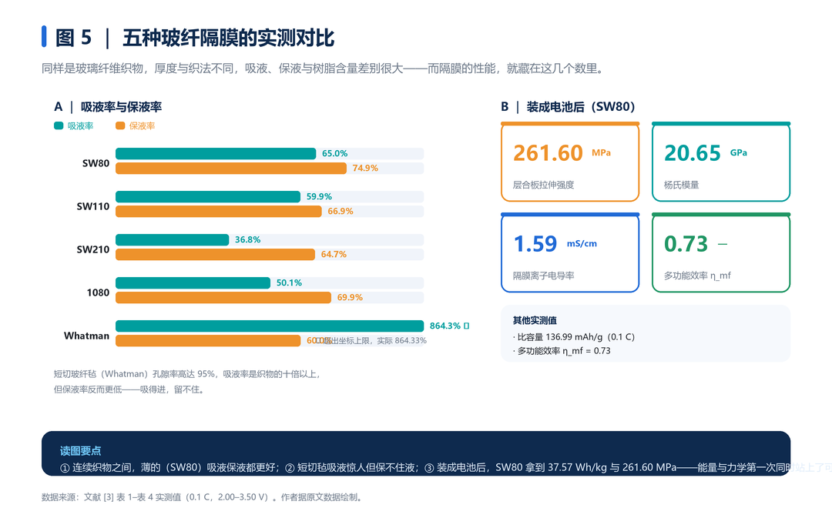Click the teal Whatman bar

[x=270, y=326]
